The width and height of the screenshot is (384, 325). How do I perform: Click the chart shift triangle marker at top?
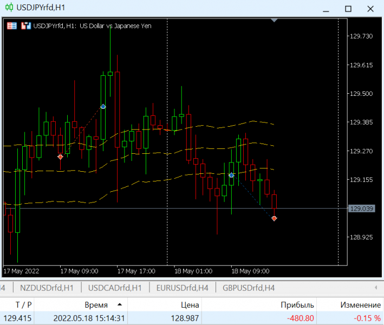[x=274, y=21]
